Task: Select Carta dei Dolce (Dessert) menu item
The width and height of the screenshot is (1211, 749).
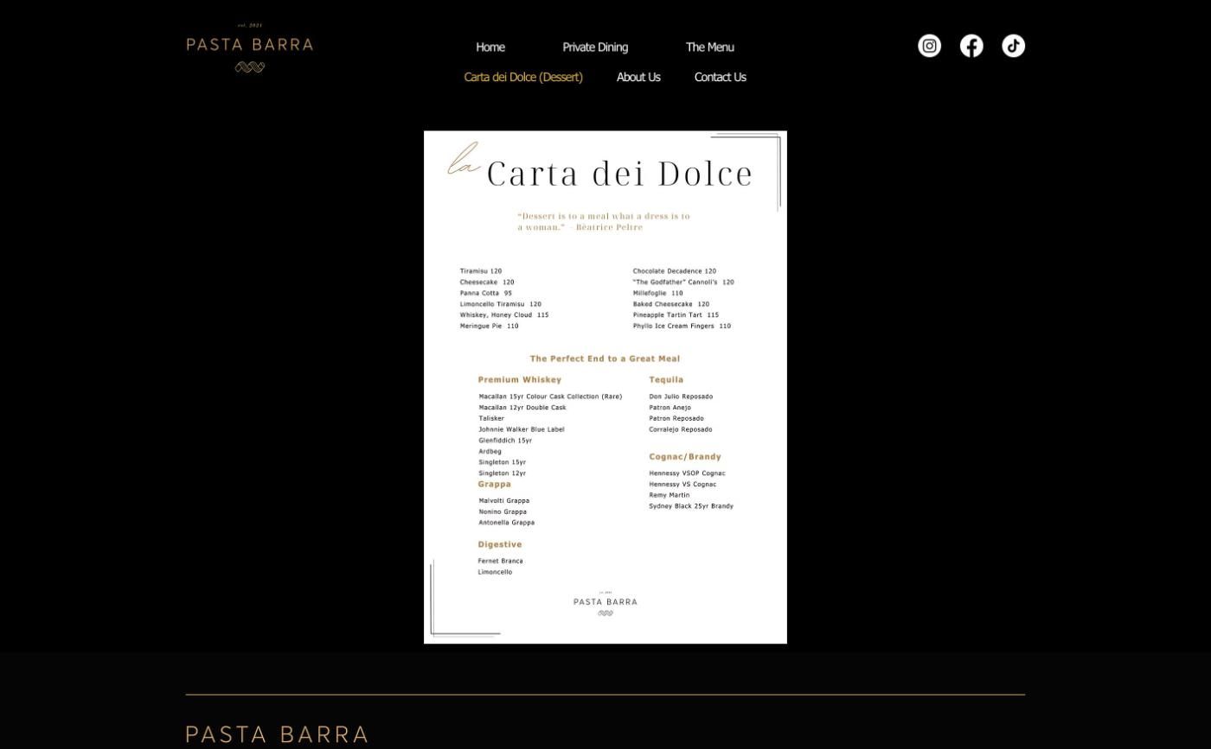Action: [523, 77]
